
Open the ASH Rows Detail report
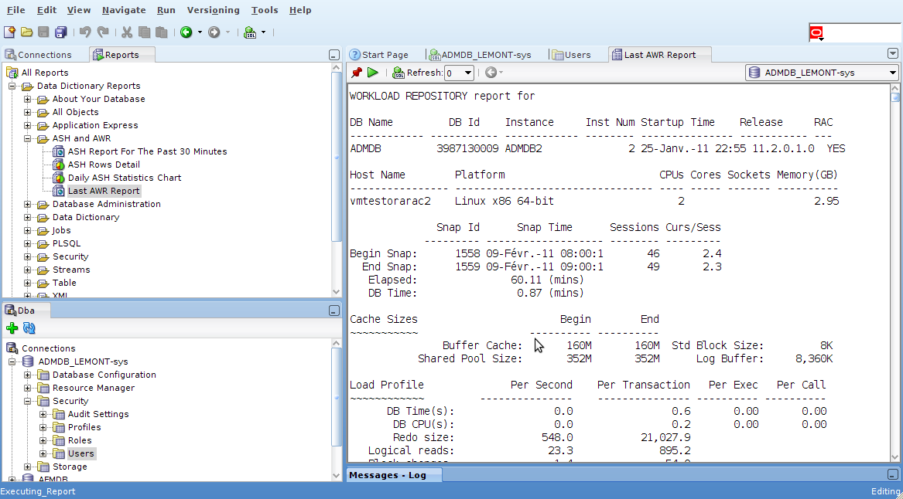[x=104, y=165]
